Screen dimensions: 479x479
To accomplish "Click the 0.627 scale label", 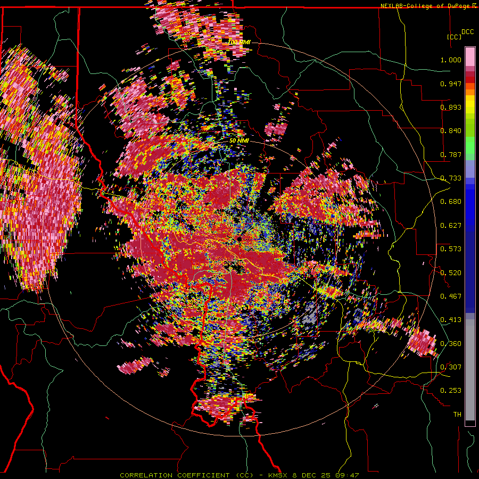I will pyautogui.click(x=451, y=226).
